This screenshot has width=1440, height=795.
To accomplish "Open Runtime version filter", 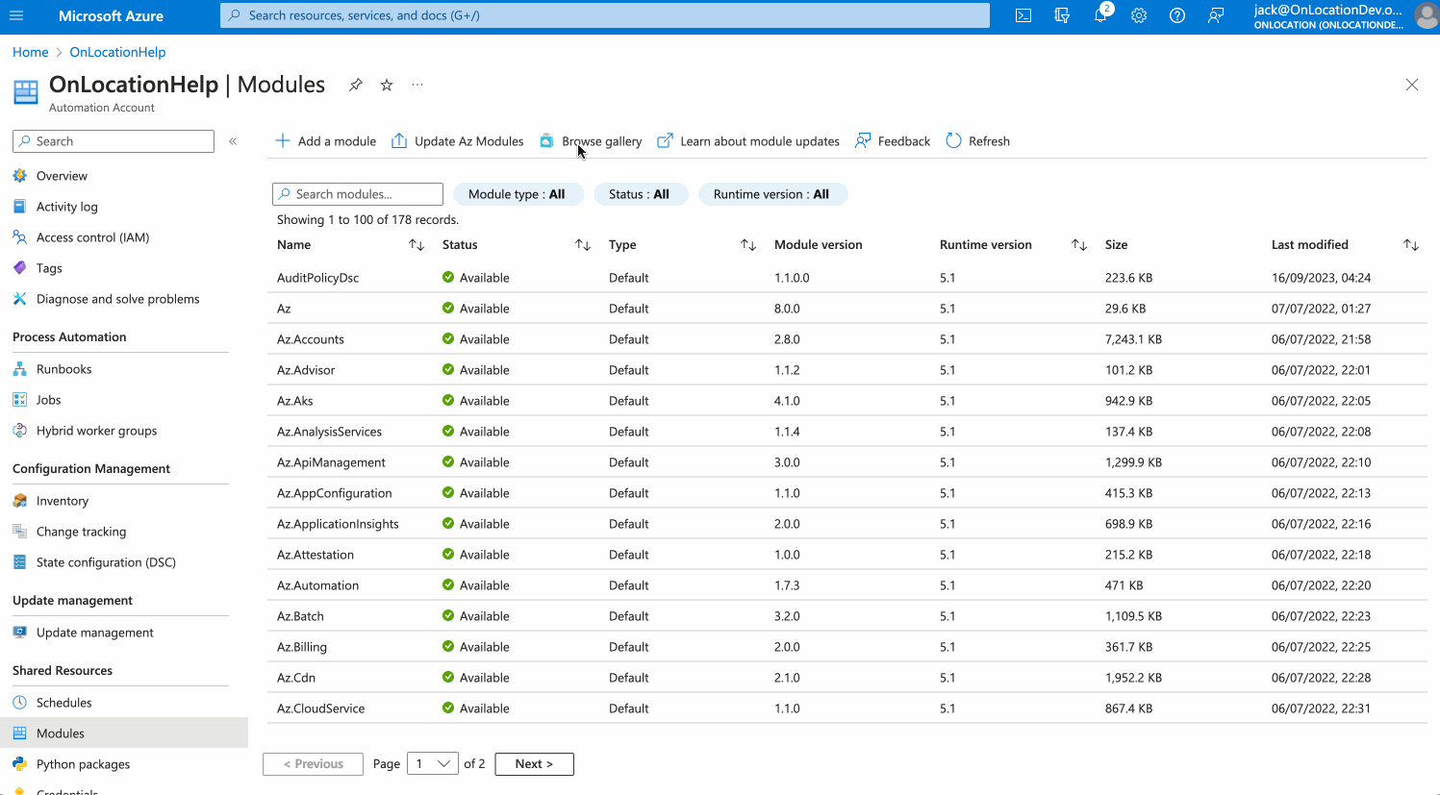I will 771,194.
